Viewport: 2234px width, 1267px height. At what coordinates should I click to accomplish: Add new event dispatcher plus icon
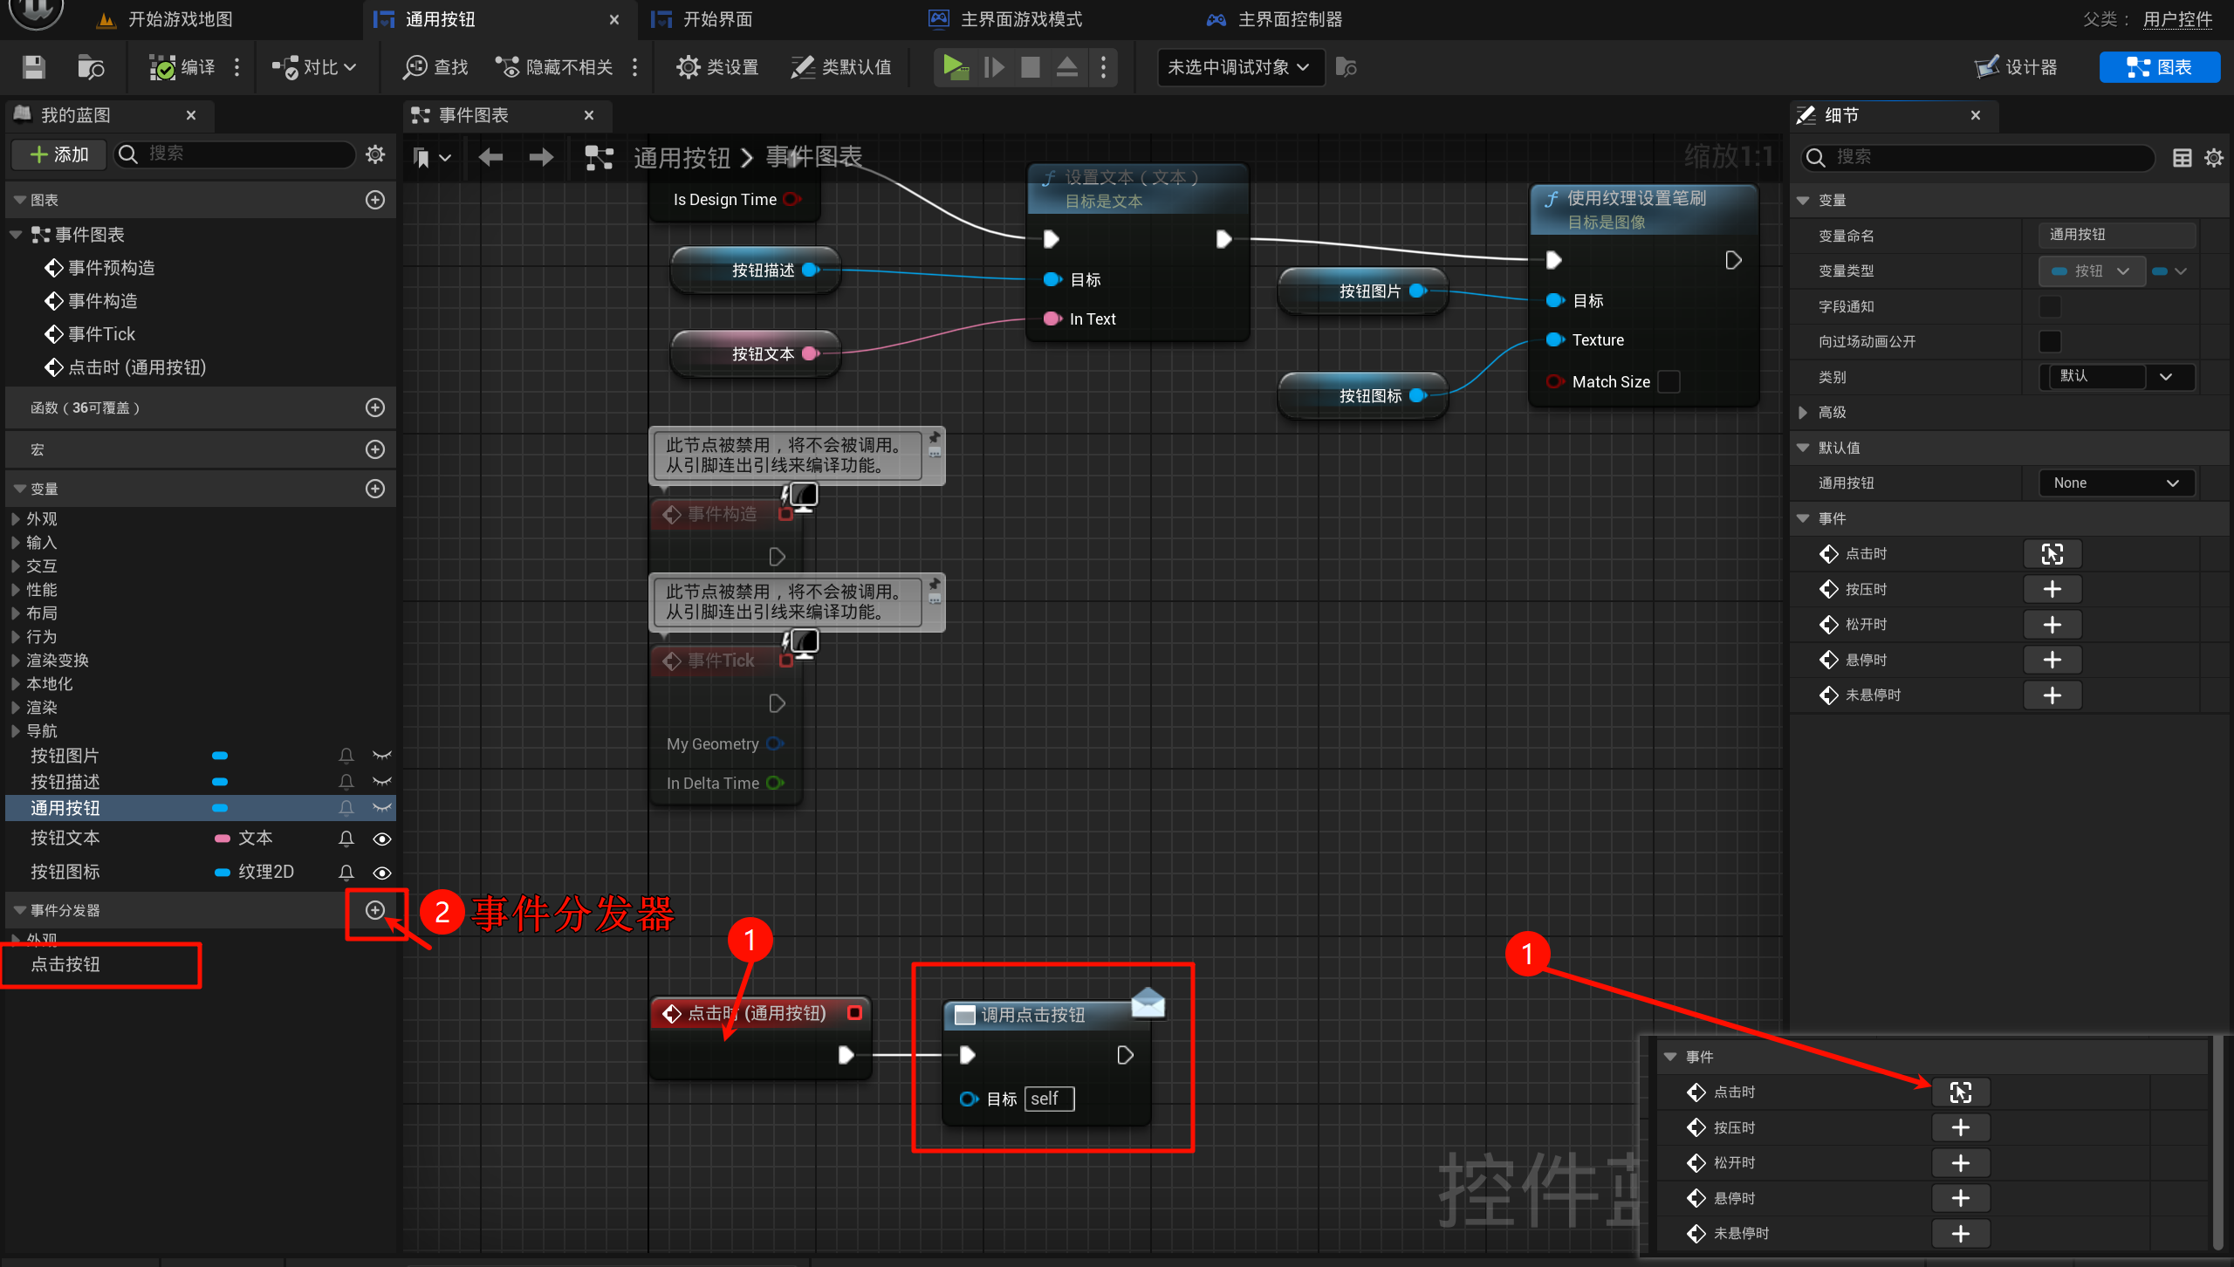(375, 910)
